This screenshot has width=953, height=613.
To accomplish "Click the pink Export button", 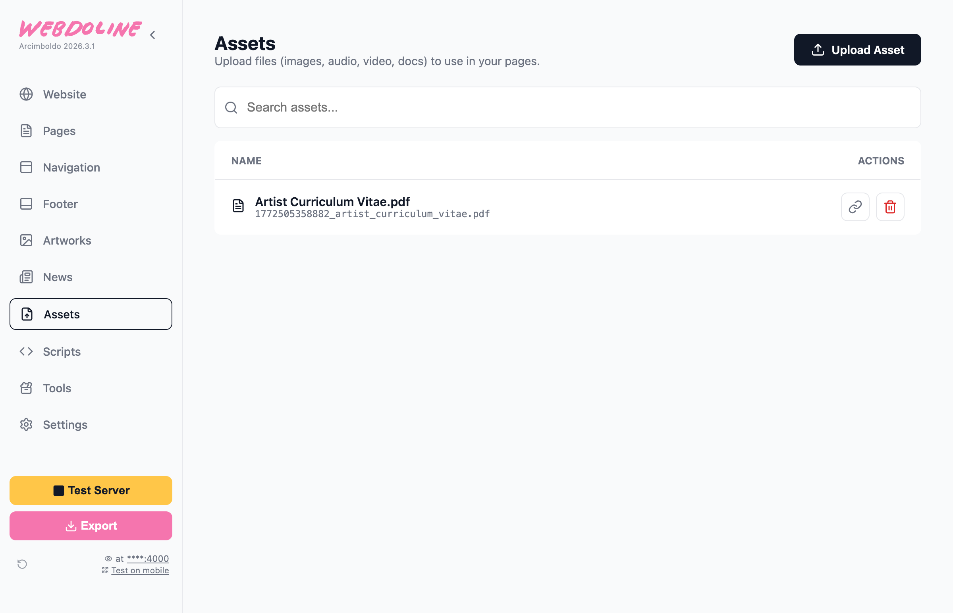I will [x=91, y=525].
